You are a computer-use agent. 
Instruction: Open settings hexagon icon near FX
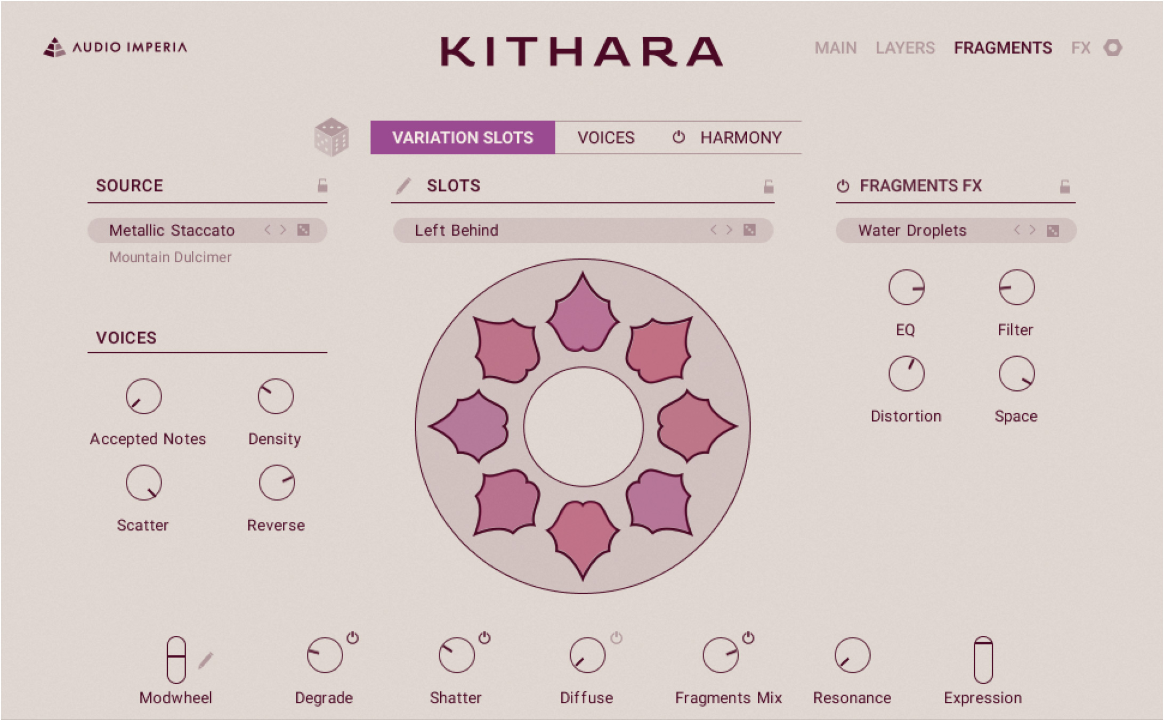[1113, 48]
